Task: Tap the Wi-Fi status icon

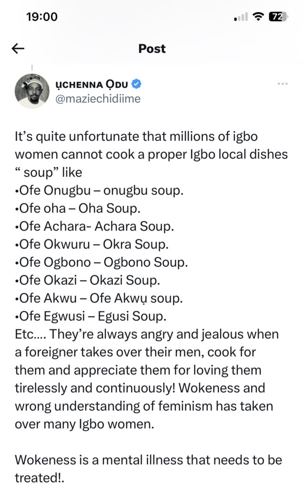Action: (259, 17)
